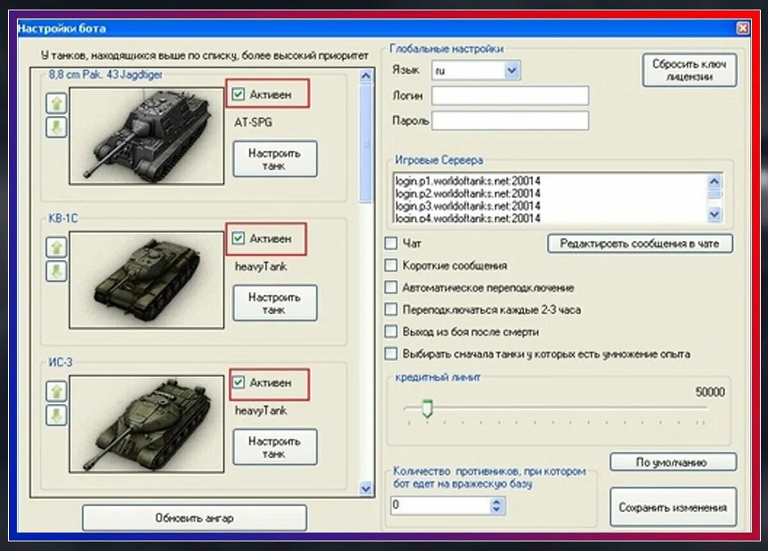Click the По умолчанию button
Screen dimensions: 768x551
[673, 462]
